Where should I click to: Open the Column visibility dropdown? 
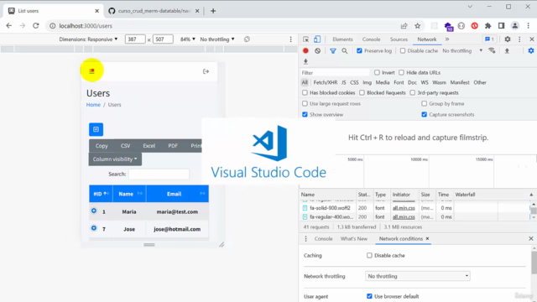click(x=115, y=159)
